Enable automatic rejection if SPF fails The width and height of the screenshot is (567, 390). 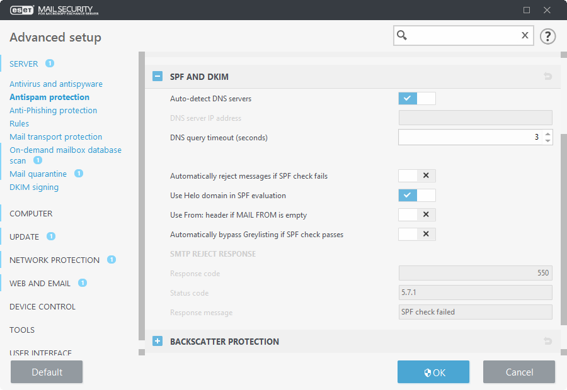416,176
